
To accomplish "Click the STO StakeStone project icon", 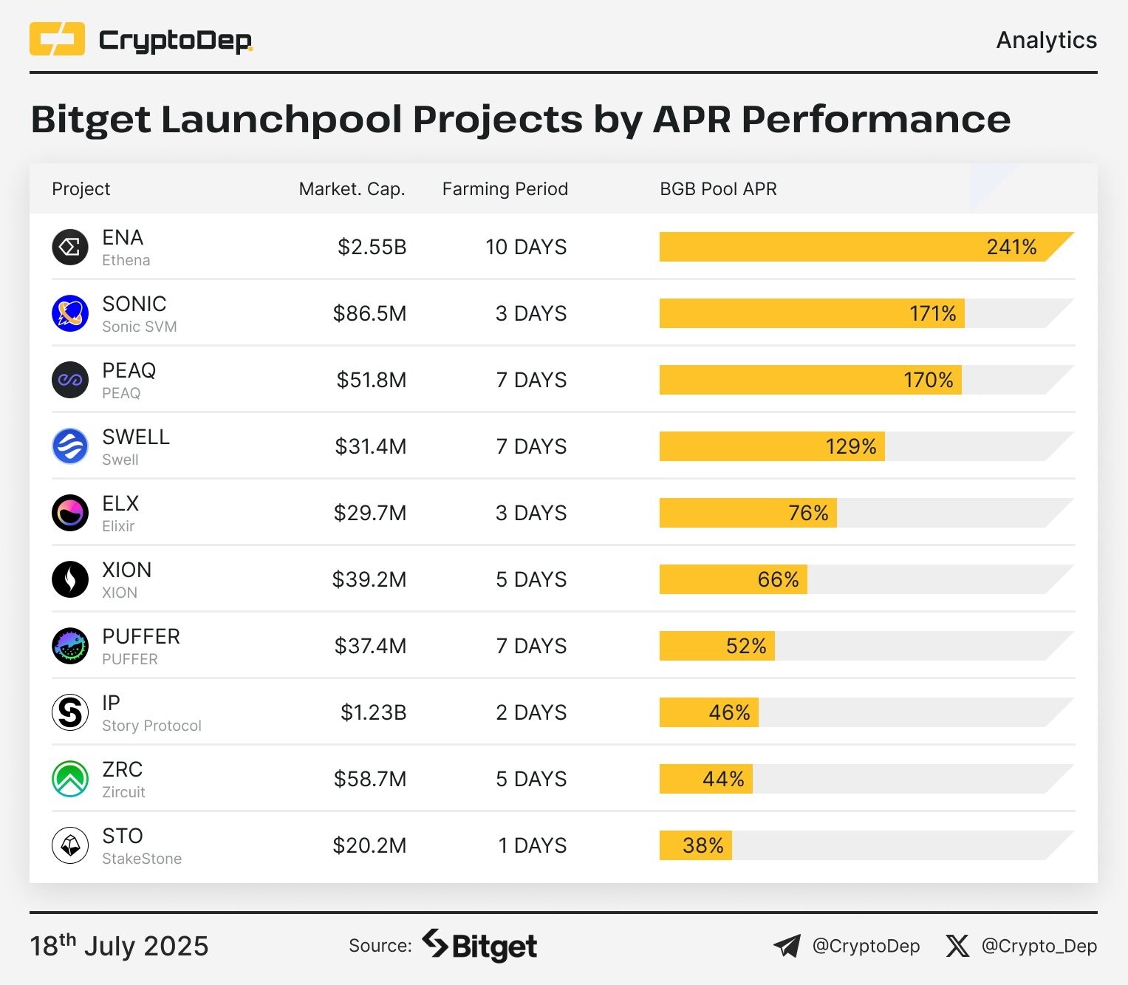I will click(70, 845).
